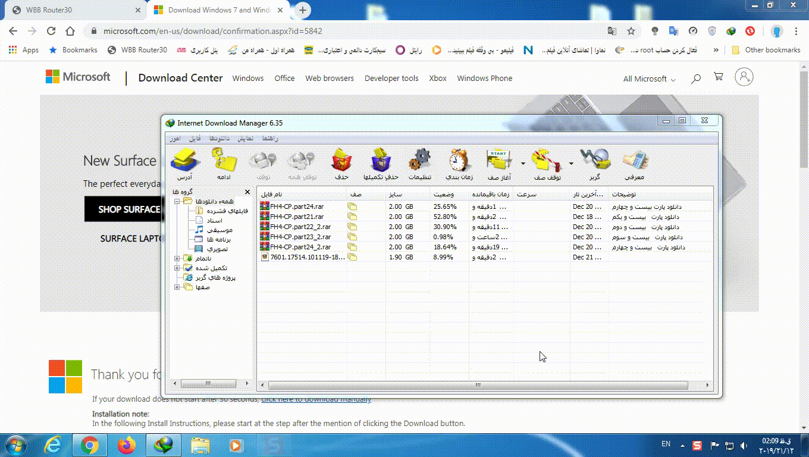
Task: Expand All Microsoft dropdown
Action: 650,79
